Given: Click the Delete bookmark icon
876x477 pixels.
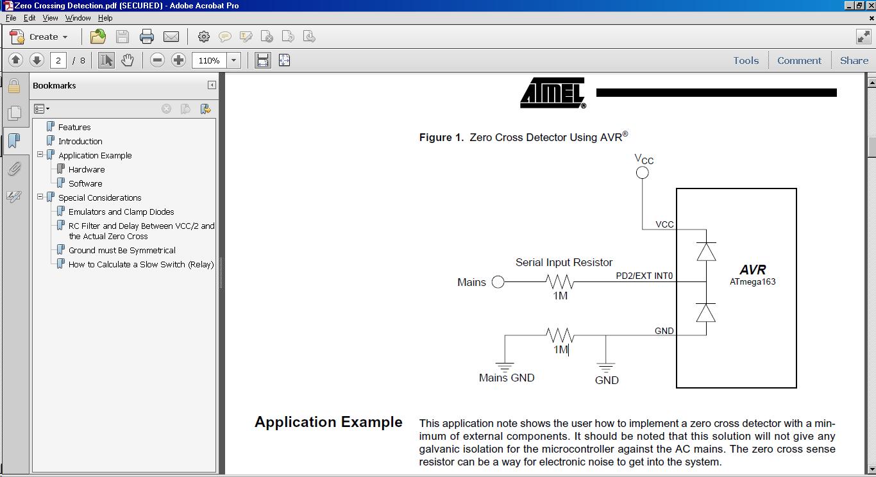Looking at the screenshot, I should (166, 109).
